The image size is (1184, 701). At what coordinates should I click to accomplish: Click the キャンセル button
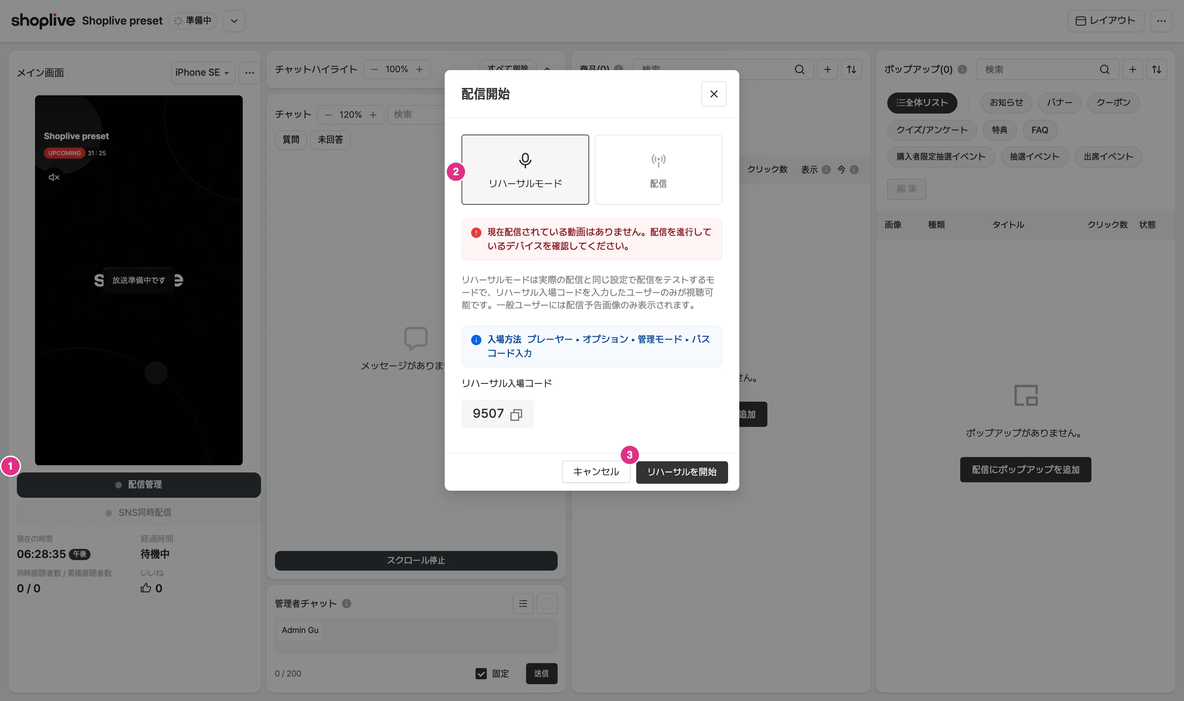pos(596,471)
